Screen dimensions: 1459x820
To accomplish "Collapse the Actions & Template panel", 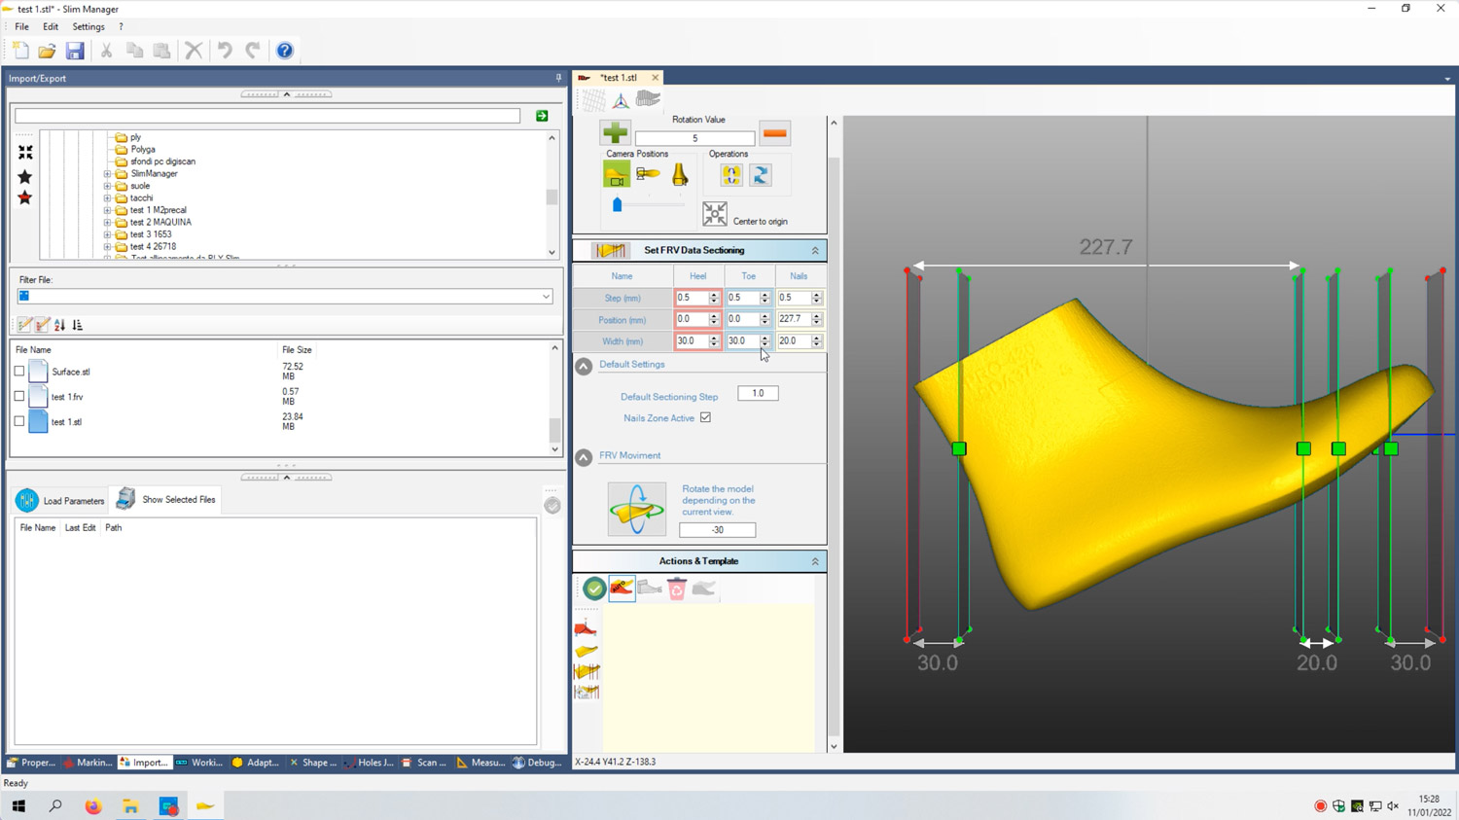I will 815,561.
